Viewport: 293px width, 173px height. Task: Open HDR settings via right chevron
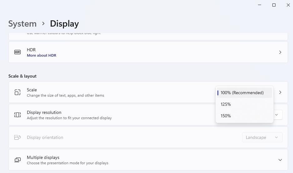point(280,52)
